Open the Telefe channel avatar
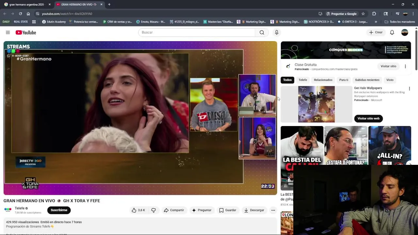The height and width of the screenshot is (235, 418). click(8, 210)
